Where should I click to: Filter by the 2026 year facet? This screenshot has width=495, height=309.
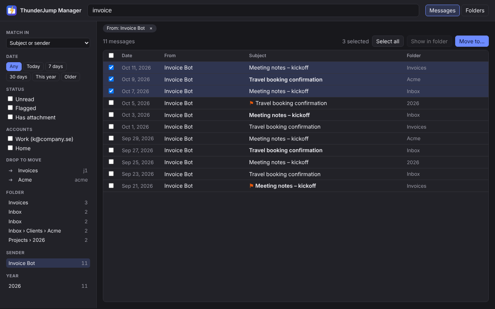48,286
